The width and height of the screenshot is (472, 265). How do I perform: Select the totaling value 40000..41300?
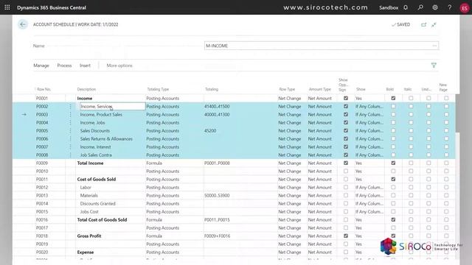coord(217,115)
